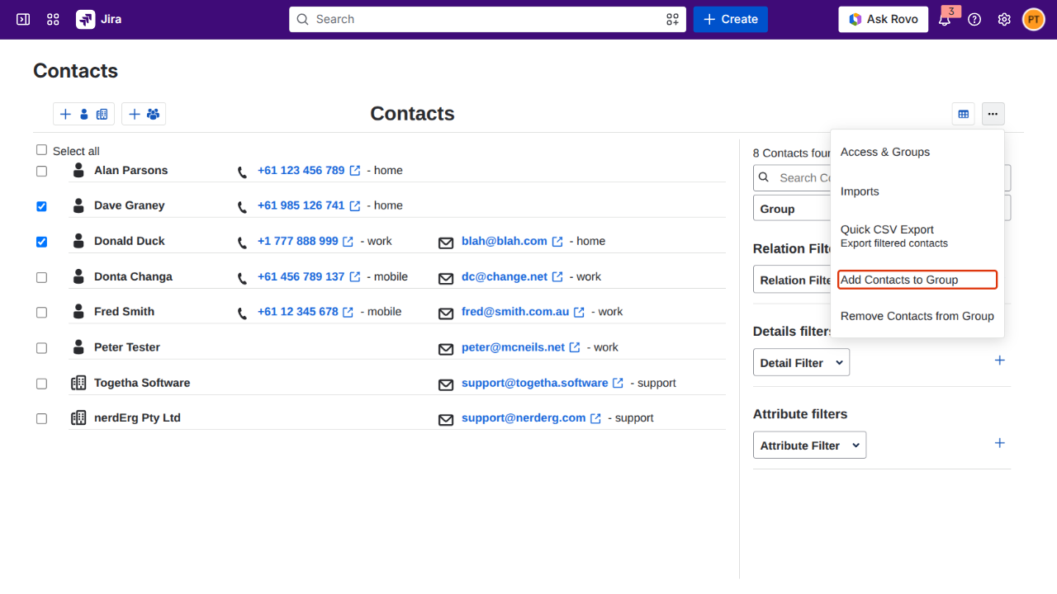This screenshot has width=1057, height=594.
Task: Open phone link +61 456 789 137
Action: tap(301, 276)
